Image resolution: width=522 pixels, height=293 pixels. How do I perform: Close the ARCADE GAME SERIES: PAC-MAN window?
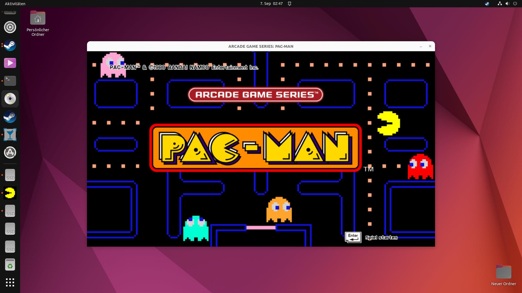click(430, 46)
